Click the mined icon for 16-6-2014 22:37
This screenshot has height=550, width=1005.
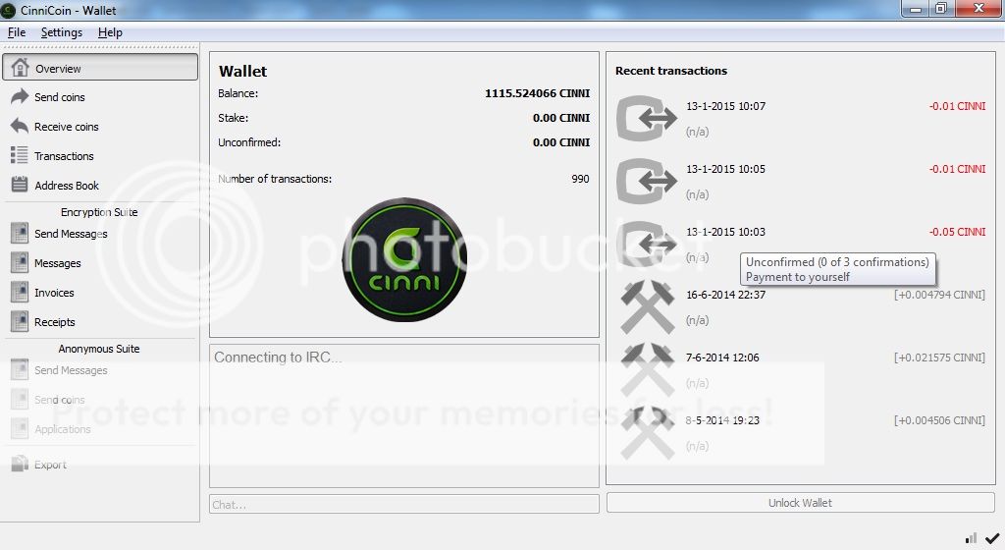pos(648,306)
